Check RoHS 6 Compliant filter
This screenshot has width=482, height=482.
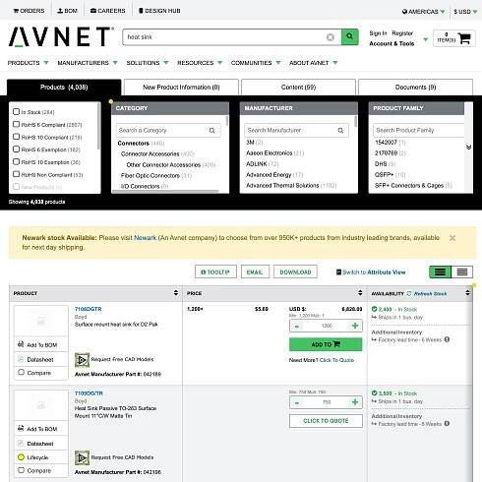coord(16,124)
